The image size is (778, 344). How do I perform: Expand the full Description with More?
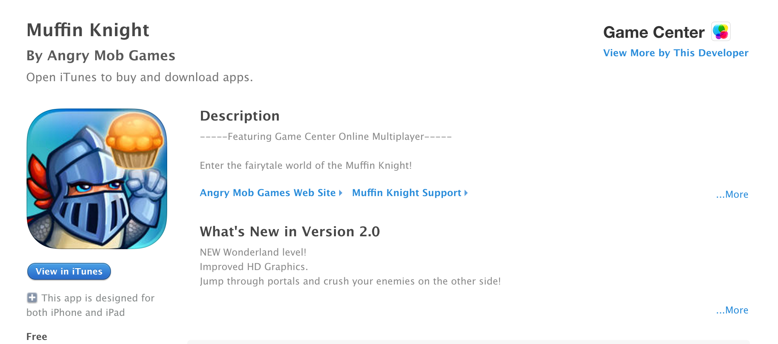[732, 194]
